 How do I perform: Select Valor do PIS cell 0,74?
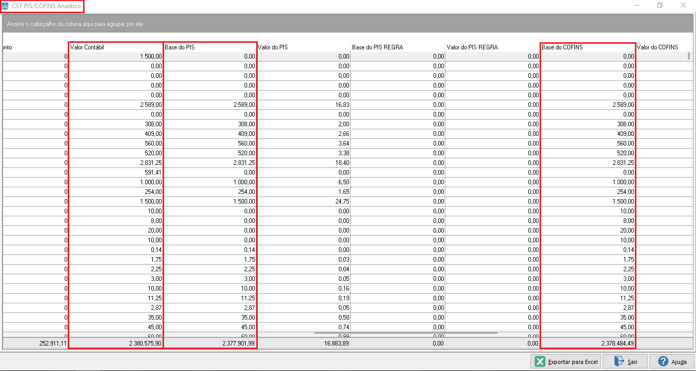[x=304, y=327]
